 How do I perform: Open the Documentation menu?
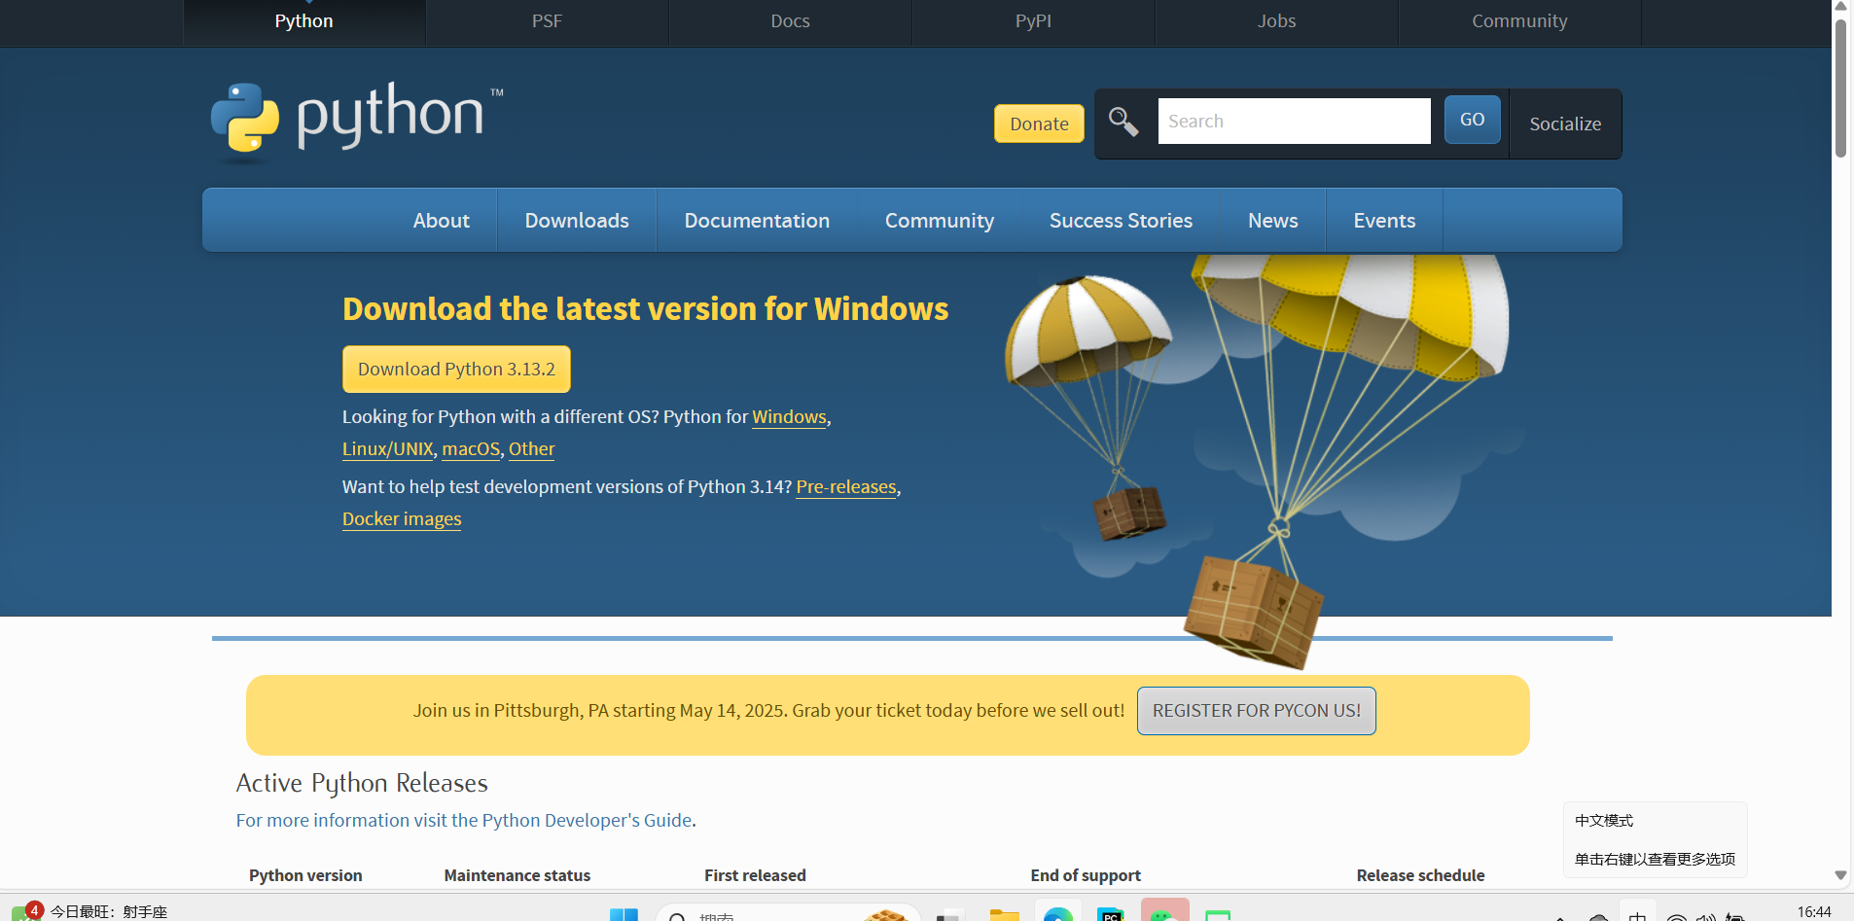[x=757, y=221]
